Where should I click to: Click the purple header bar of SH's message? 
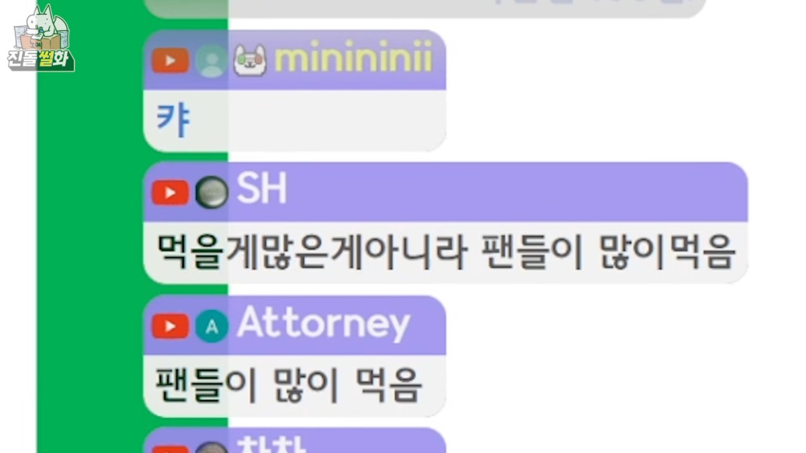coord(445,192)
